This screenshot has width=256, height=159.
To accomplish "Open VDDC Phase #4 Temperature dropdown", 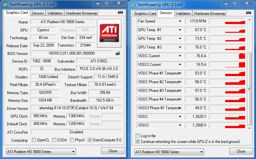I will click(180, 99).
